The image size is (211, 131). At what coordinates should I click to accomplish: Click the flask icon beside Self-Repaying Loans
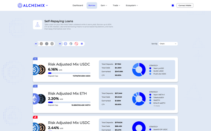38,25
